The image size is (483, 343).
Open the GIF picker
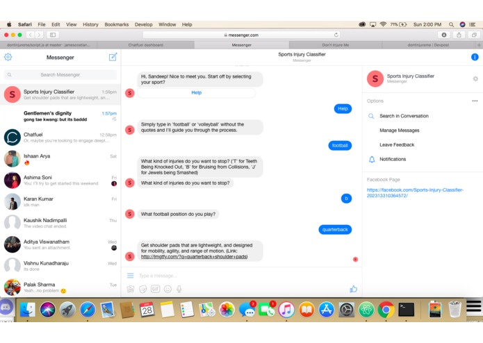[x=155, y=289]
